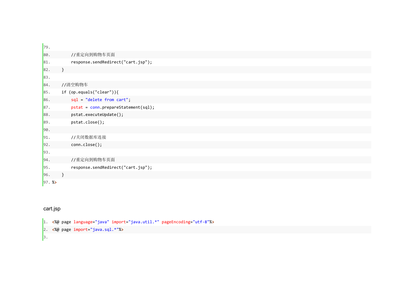Click pstat = conn.prepareStatement(sql) line

(x=113, y=107)
